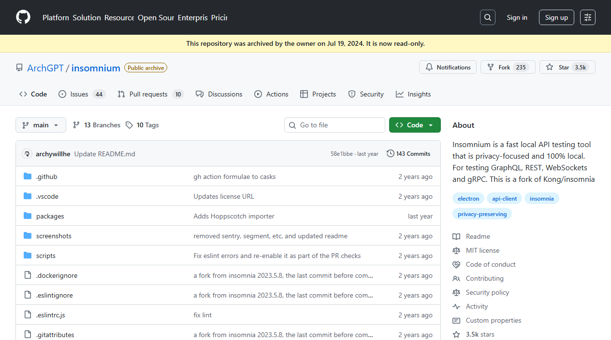Viewport: 611px width, 340px height.
Task: Open 'fix lint' commit message
Action: click(203, 315)
